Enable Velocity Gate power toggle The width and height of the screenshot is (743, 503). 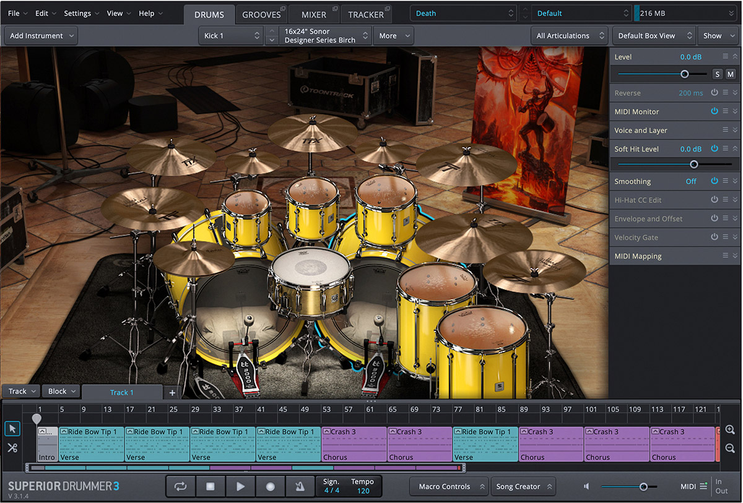(x=715, y=237)
